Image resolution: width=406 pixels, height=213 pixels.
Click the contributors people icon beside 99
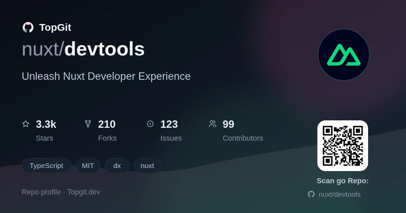pyautogui.click(x=212, y=124)
